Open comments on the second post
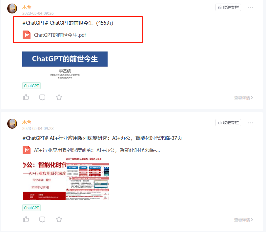 click(42, 220)
